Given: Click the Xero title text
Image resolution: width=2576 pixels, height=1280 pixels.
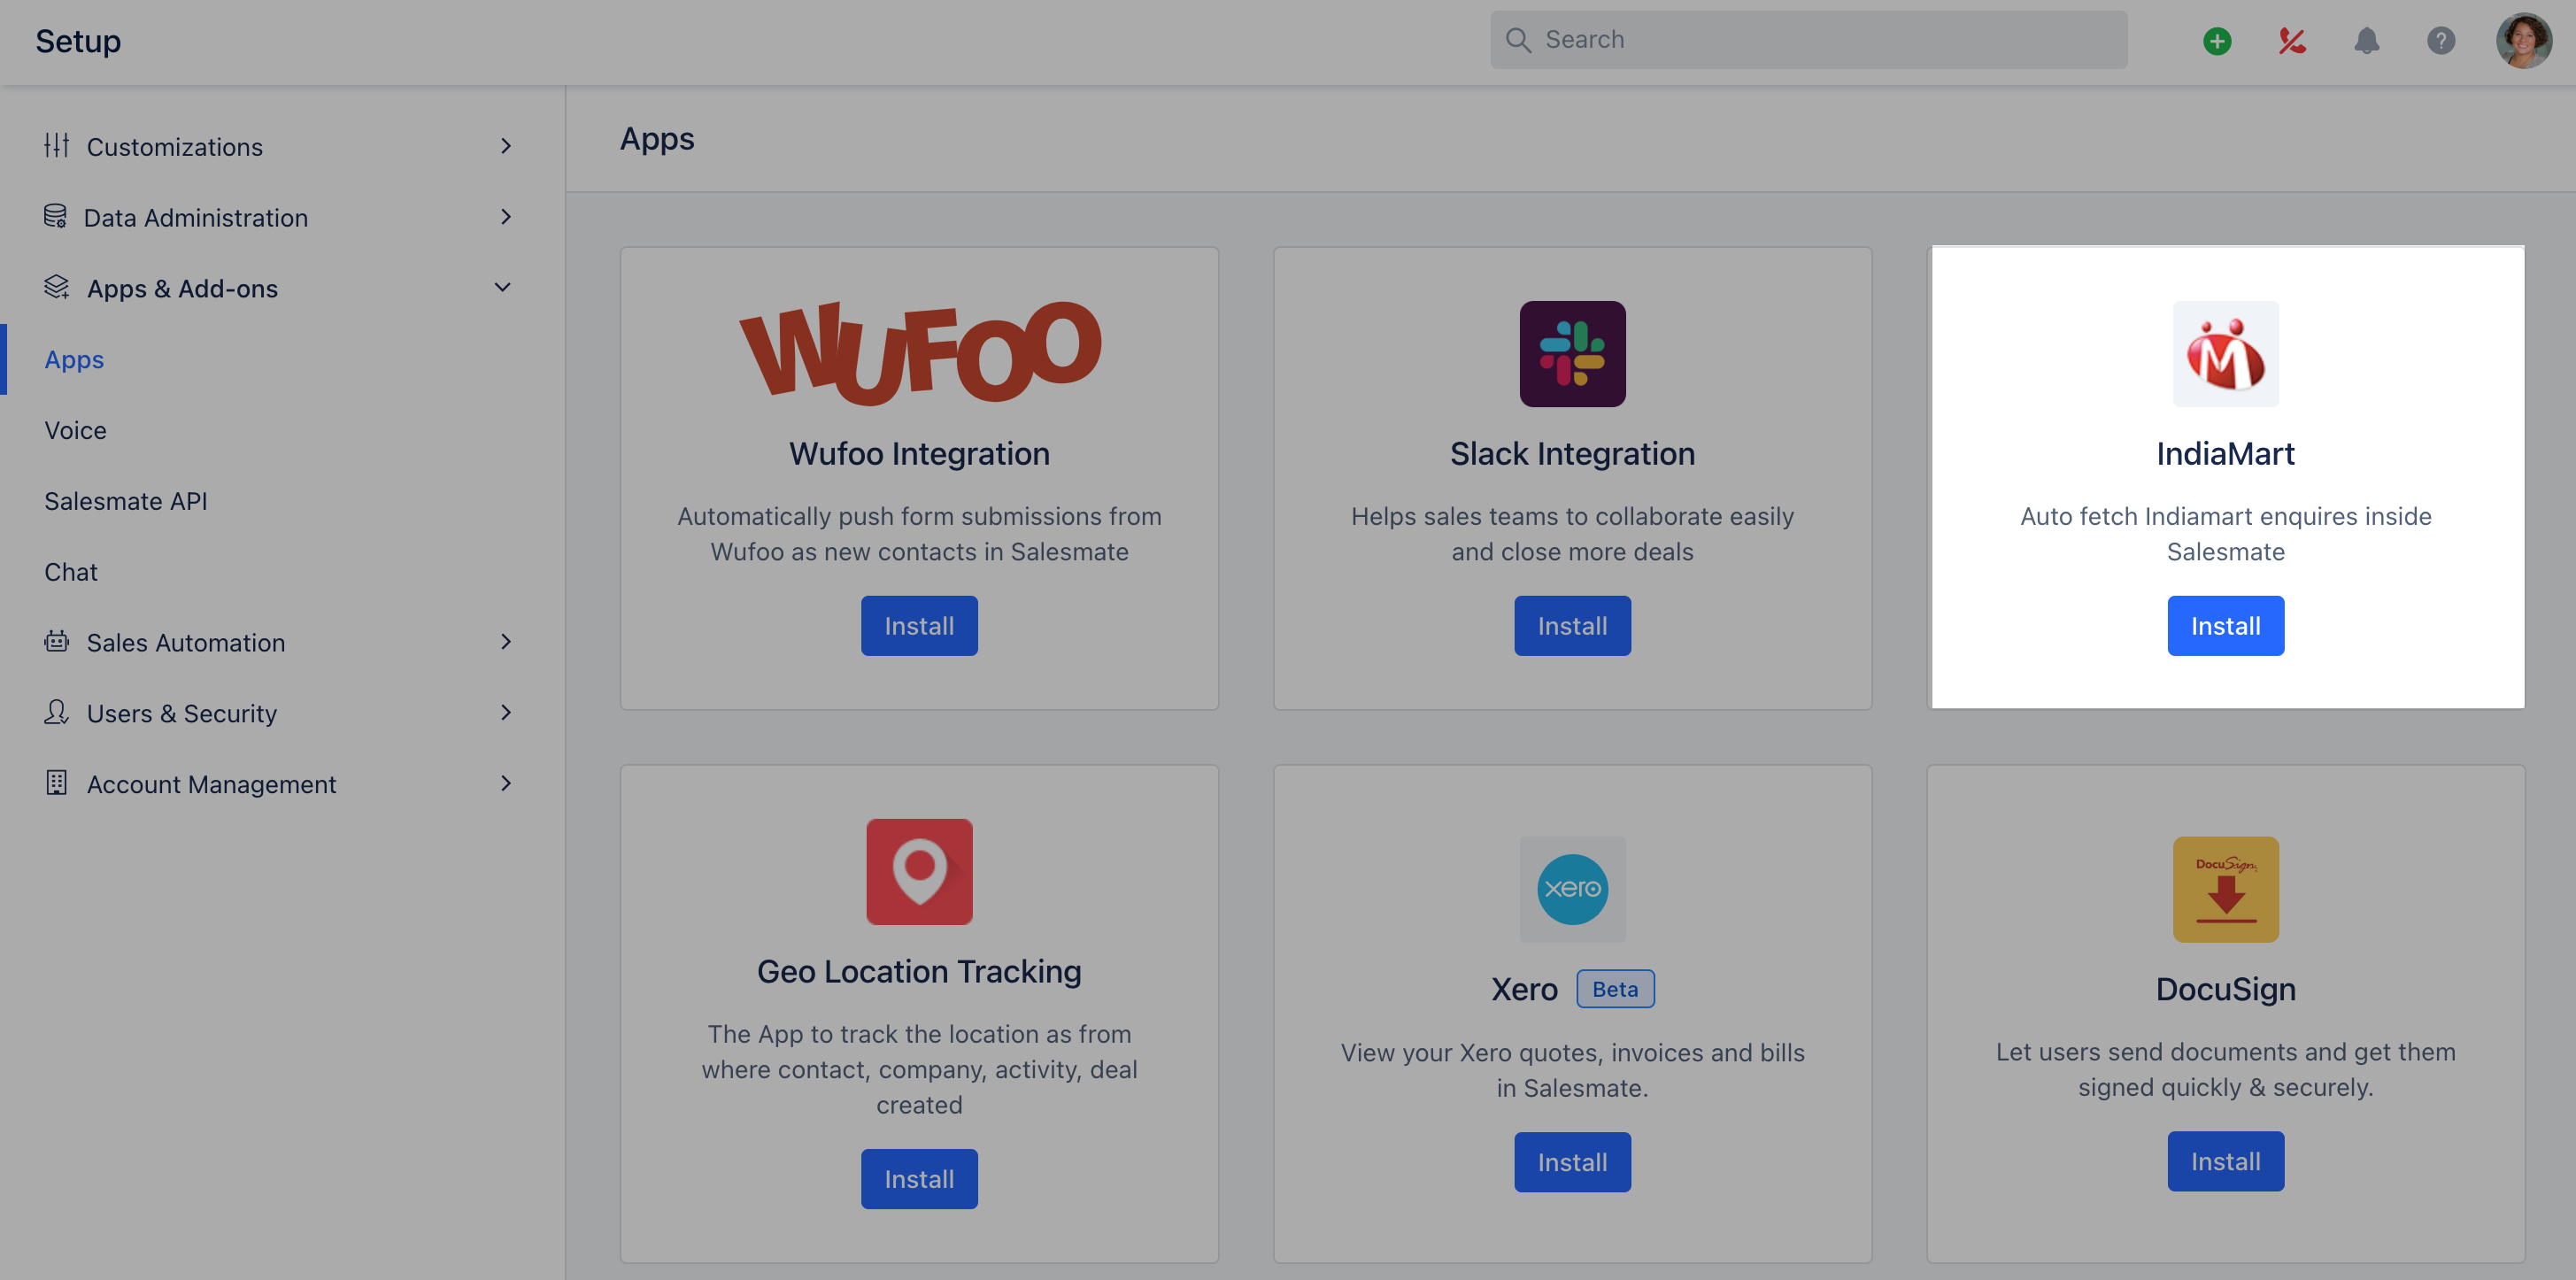Looking at the screenshot, I should pos(1524,989).
